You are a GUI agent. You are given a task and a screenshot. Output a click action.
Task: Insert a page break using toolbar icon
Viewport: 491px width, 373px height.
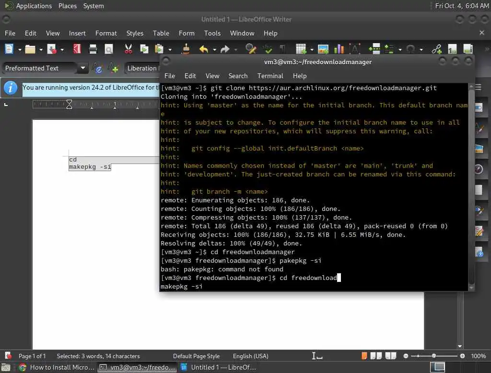[x=374, y=49]
